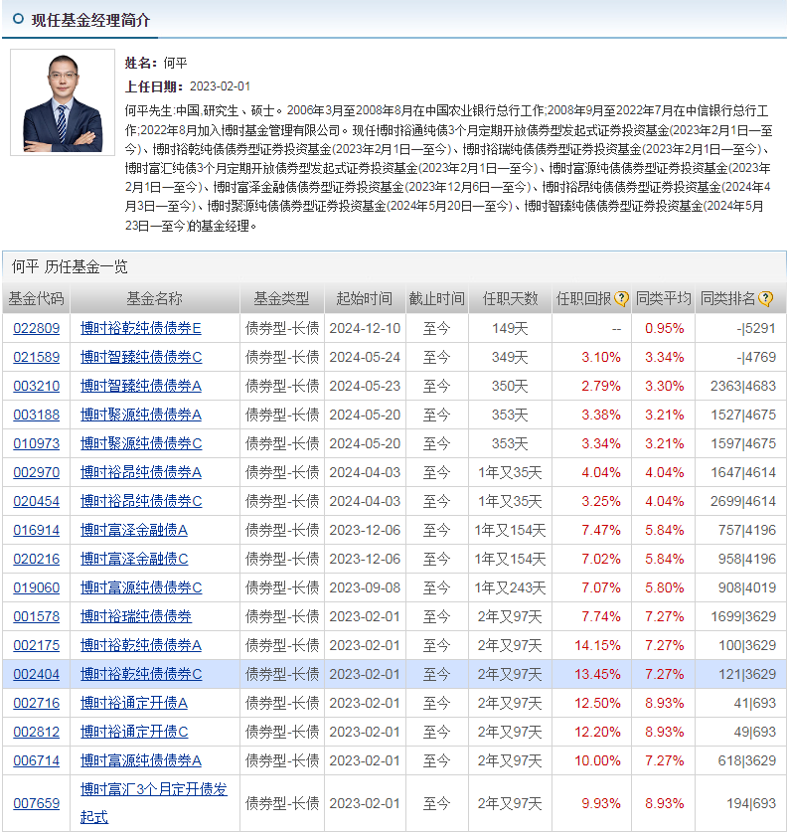Open fund code 020454
Image resolution: width=788 pixels, height=834 pixels.
point(36,501)
